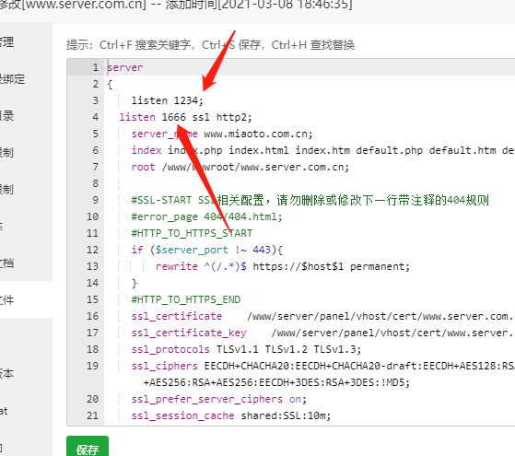Screen dimensions: 515x456
Task: Click the 'if ($server_port !~ 443){' line
Action: tap(206, 250)
